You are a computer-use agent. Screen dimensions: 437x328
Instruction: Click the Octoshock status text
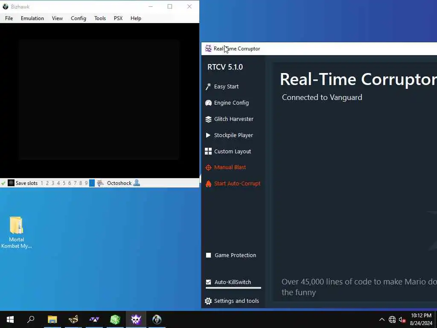tap(119, 183)
